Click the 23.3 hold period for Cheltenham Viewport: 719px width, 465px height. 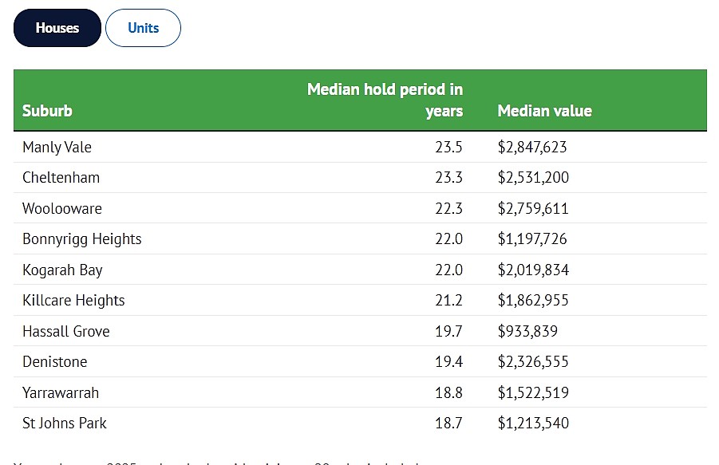(448, 178)
